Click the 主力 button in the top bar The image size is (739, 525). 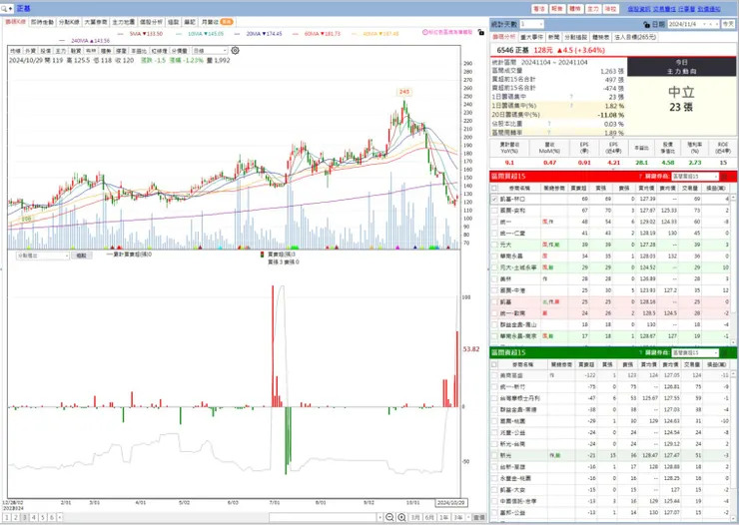pos(593,9)
